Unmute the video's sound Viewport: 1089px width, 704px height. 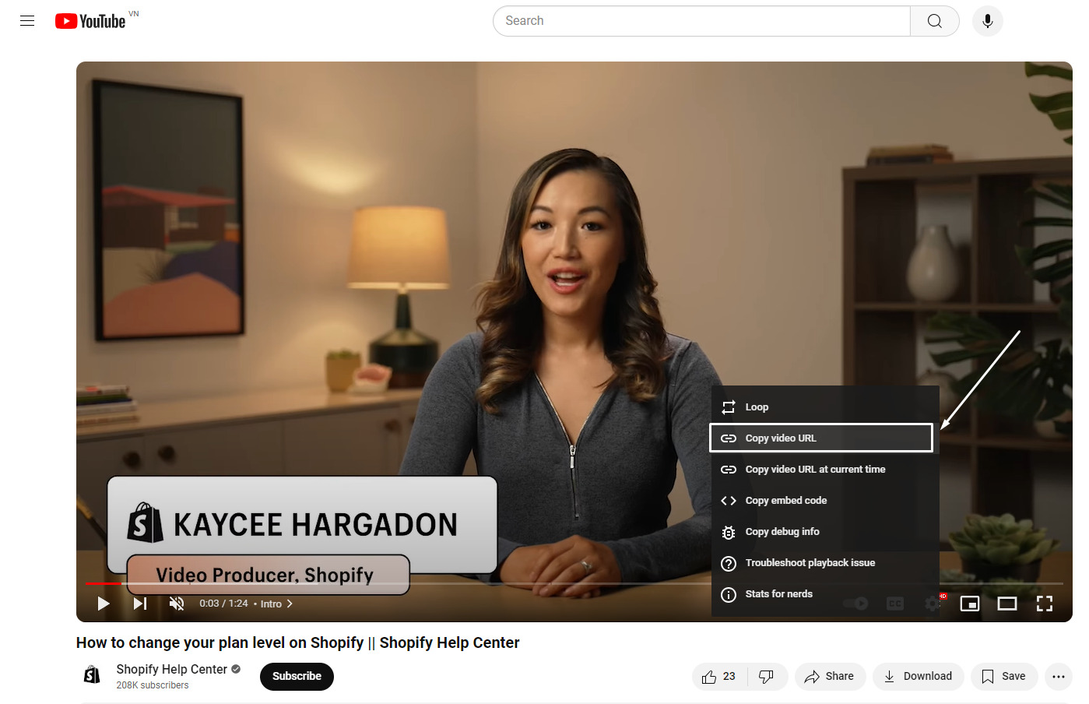click(x=177, y=604)
